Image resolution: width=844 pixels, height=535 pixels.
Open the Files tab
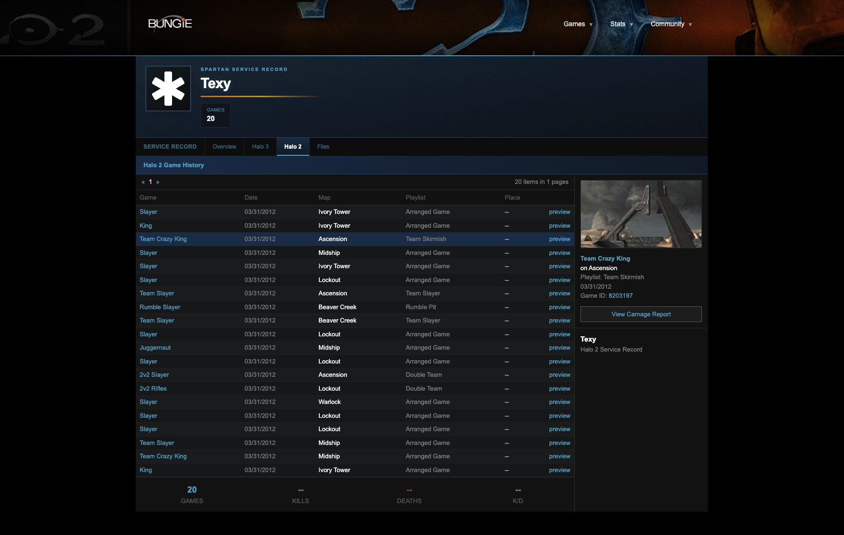pos(323,147)
